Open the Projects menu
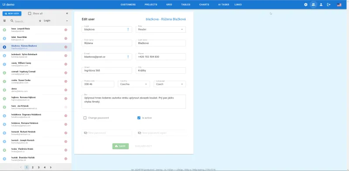The image size is (349, 171). tap(151, 5)
